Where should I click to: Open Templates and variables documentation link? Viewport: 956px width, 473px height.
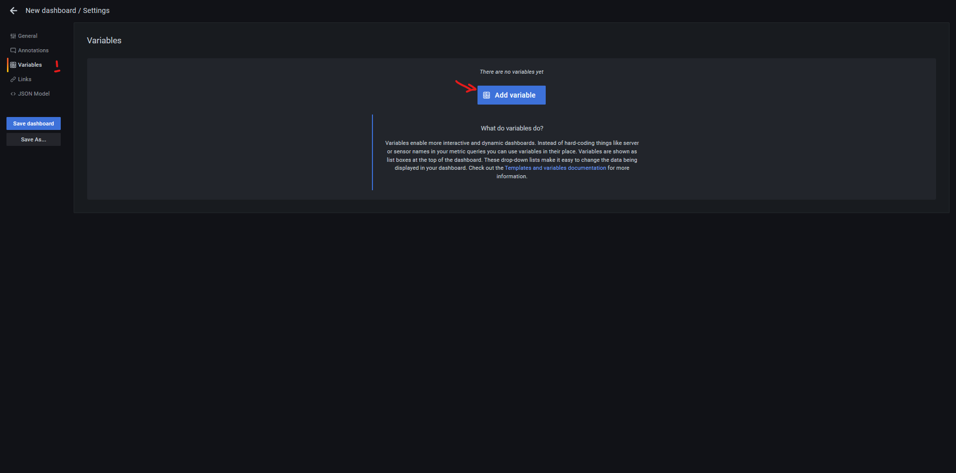coord(555,168)
